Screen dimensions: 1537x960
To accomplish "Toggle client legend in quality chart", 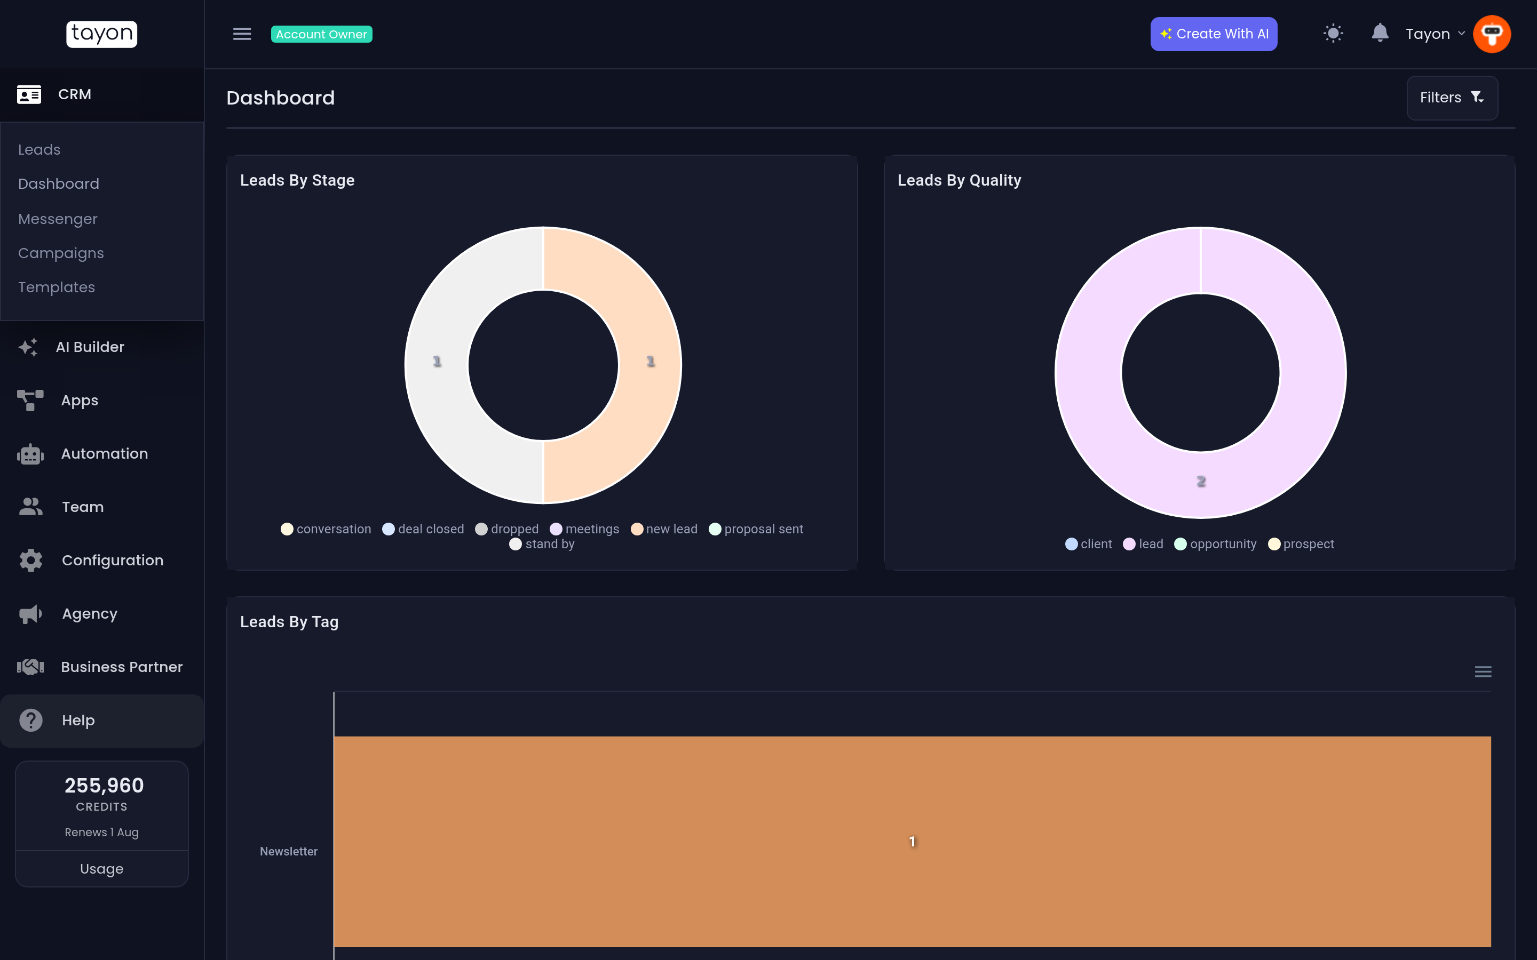I will click(x=1089, y=544).
